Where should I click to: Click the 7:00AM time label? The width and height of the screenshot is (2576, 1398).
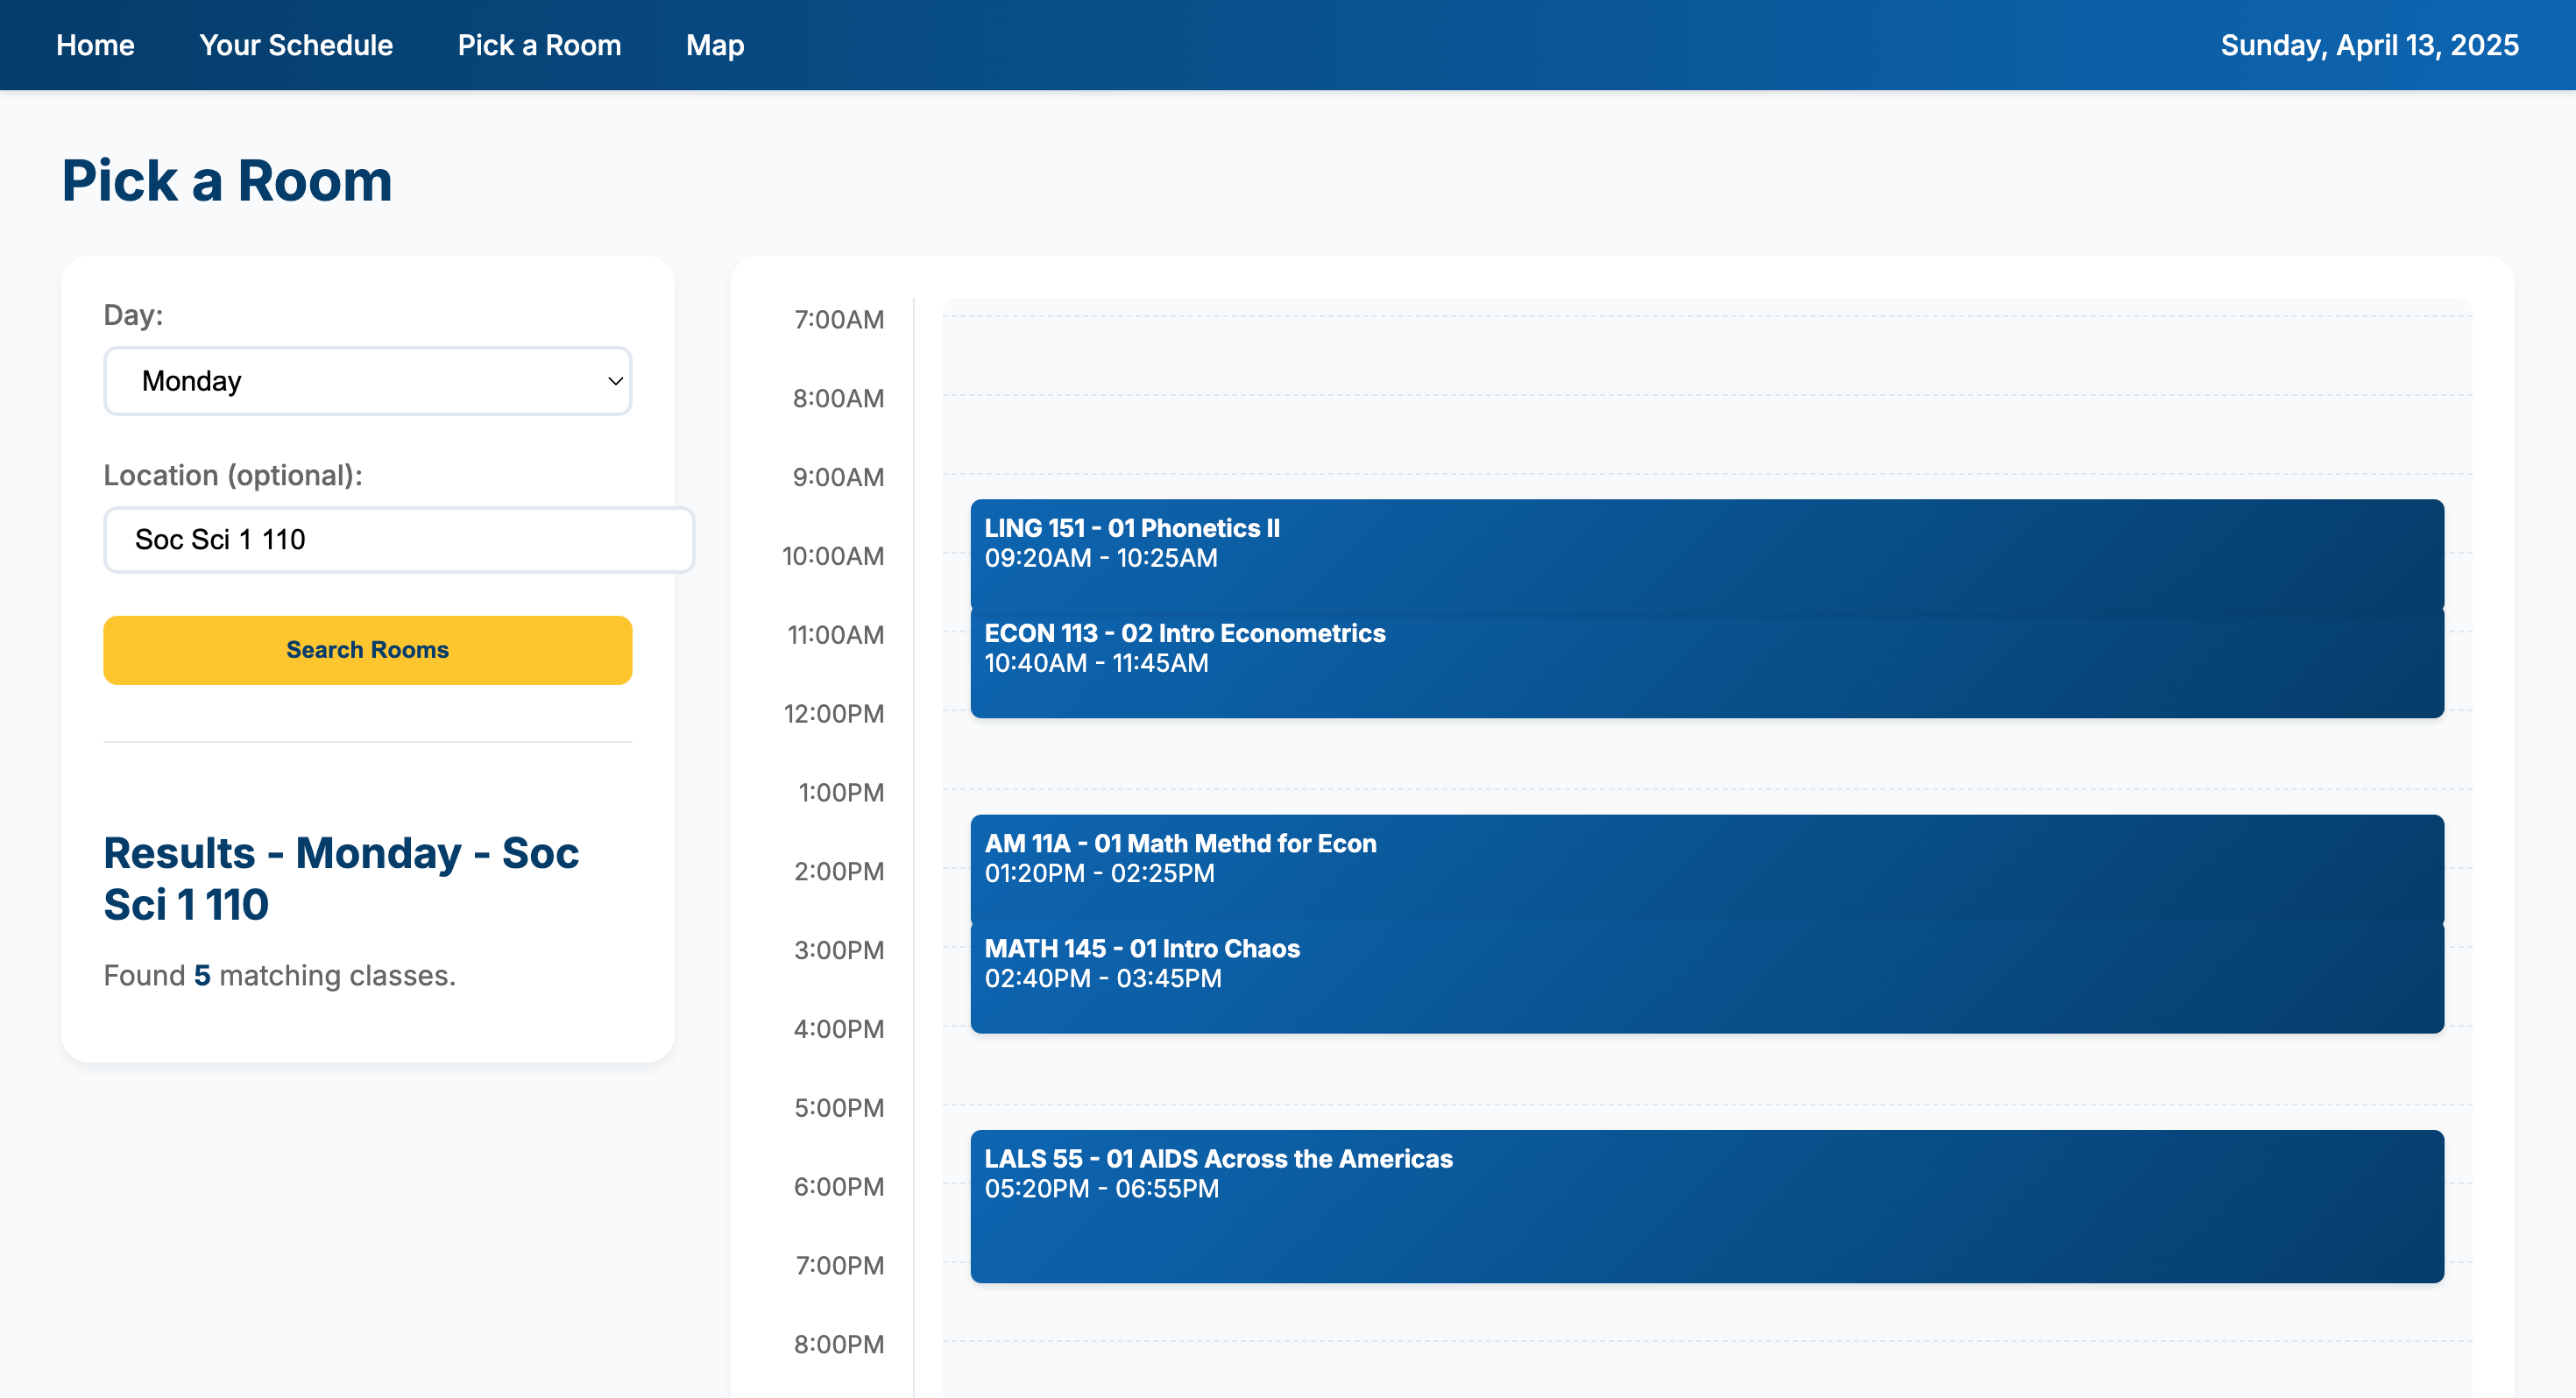(x=838, y=320)
